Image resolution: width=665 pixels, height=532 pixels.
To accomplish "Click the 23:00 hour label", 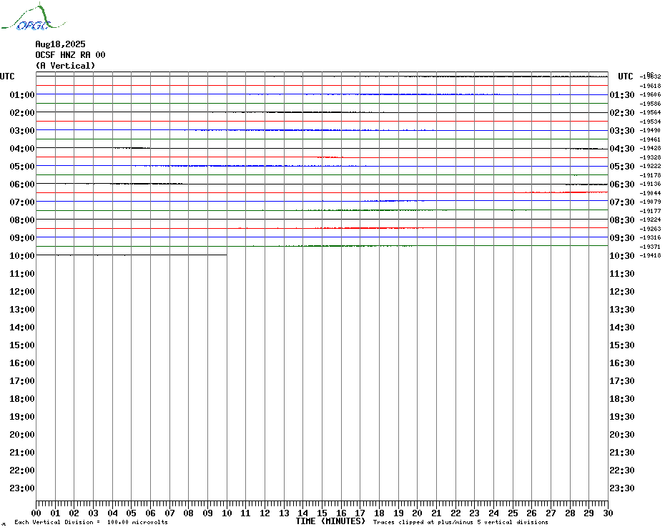I will 22,488.
